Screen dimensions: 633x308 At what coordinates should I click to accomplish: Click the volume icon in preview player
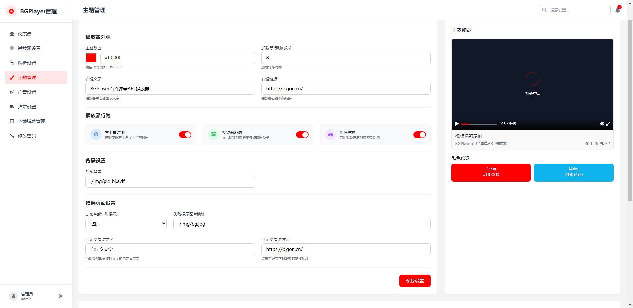pyautogui.click(x=601, y=124)
